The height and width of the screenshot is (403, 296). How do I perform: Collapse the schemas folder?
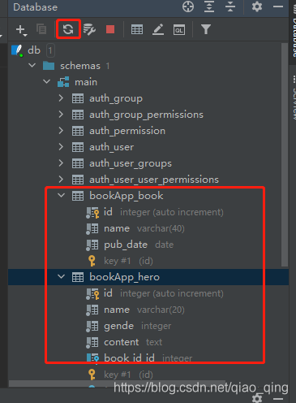pyautogui.click(x=32, y=66)
